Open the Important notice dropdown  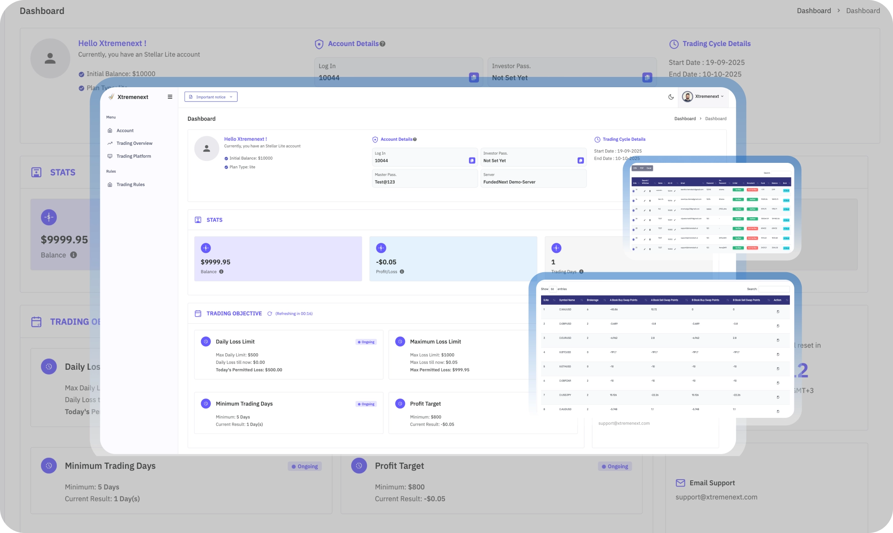click(x=211, y=97)
